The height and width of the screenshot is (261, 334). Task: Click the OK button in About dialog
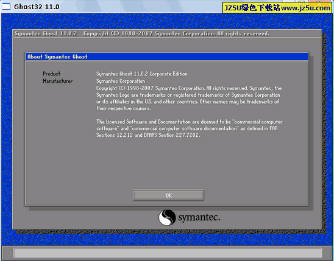point(168,195)
